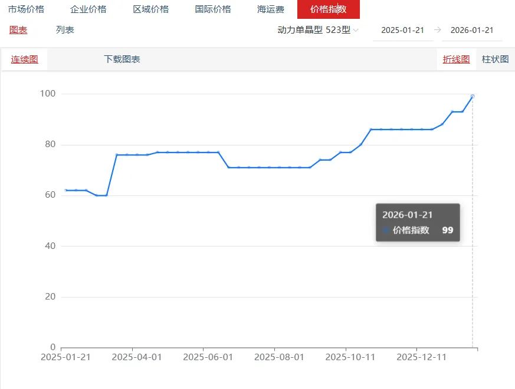This screenshot has width=515, height=389.
Task: Select the 国际价格 tab
Action: coord(213,9)
